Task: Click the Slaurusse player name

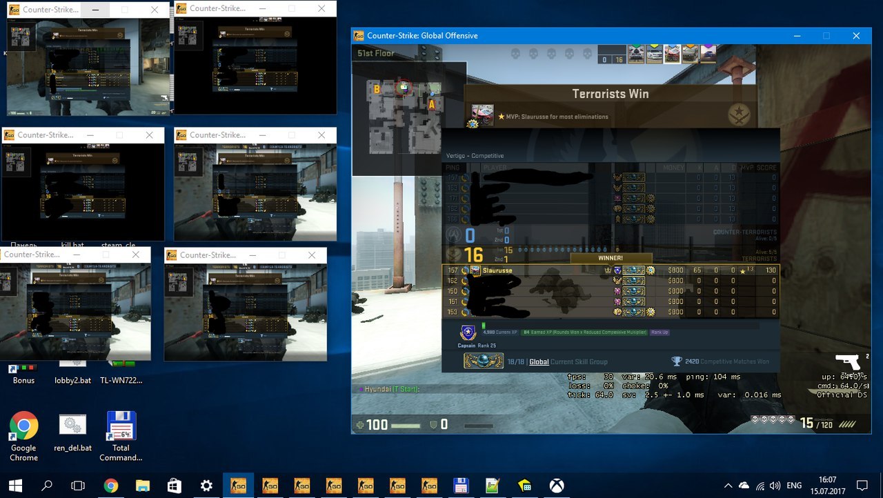Action: pyautogui.click(x=498, y=271)
